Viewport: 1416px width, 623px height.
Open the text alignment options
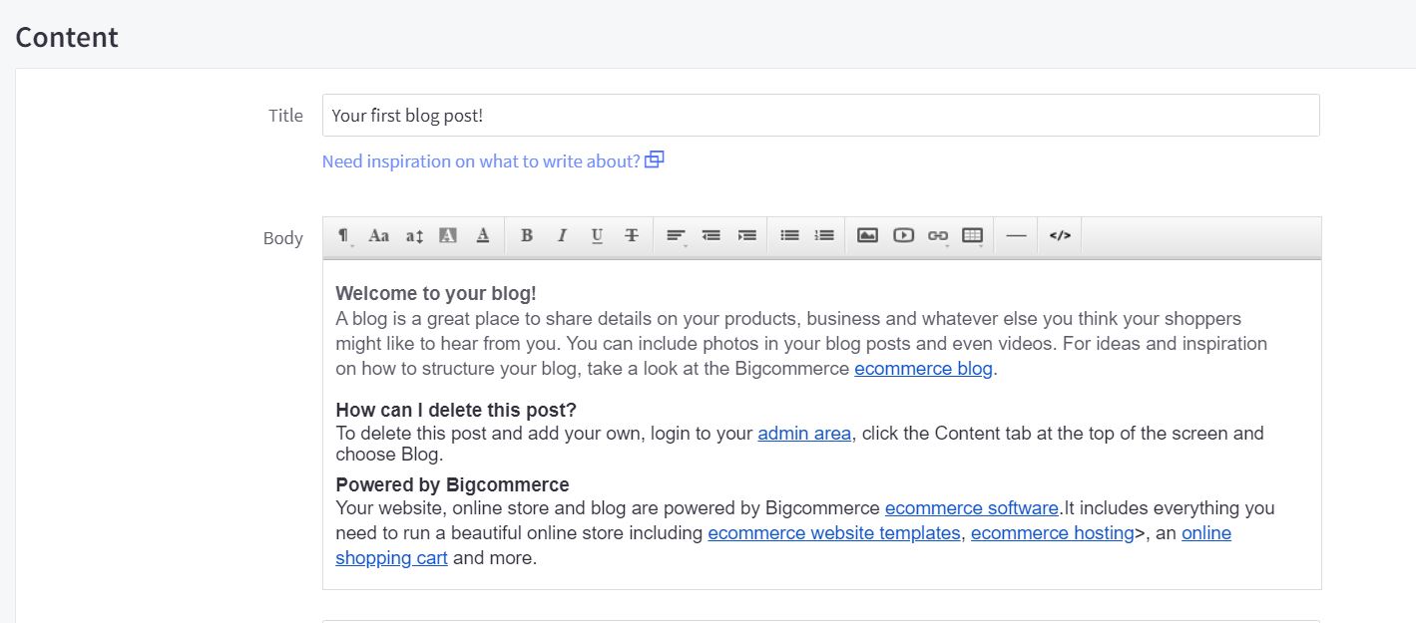click(x=677, y=236)
